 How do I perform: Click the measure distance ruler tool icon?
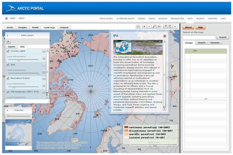159,27
